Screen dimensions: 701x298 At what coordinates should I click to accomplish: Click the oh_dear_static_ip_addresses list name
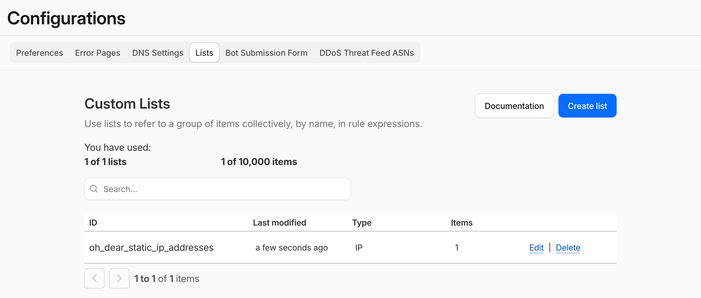[151, 248]
